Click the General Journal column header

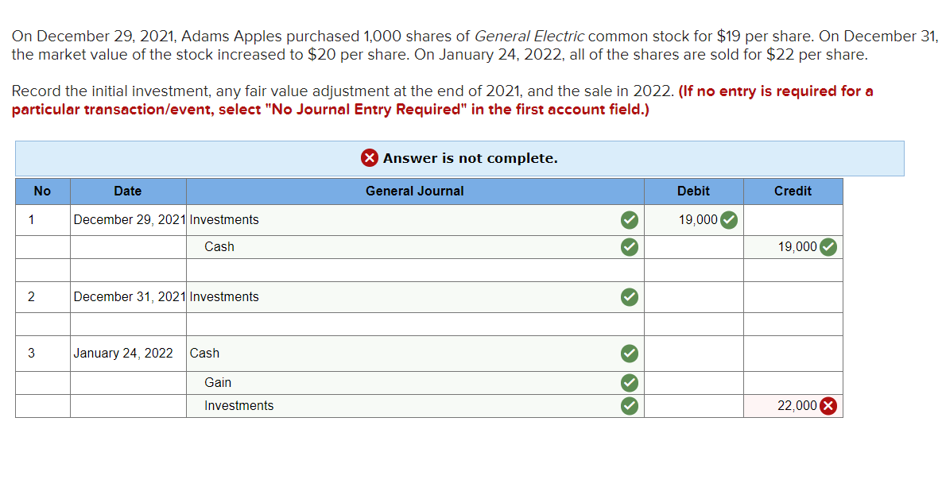tap(415, 191)
